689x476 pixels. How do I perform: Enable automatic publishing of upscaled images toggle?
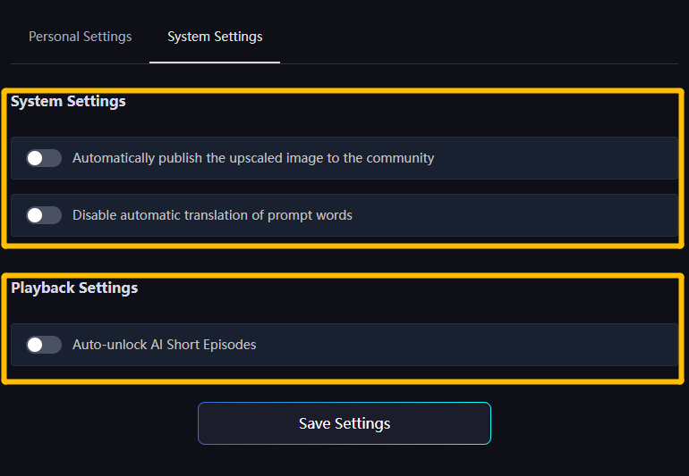click(x=44, y=158)
